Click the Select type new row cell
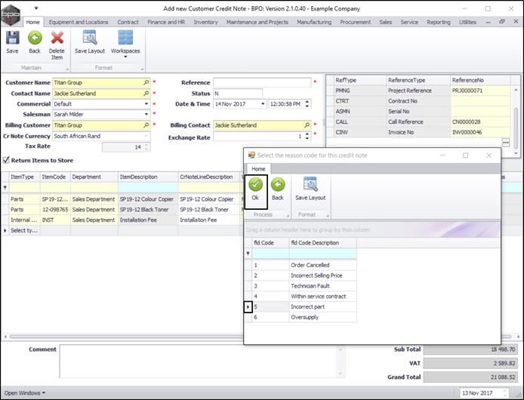This screenshot has width=524, height=400. [24, 230]
